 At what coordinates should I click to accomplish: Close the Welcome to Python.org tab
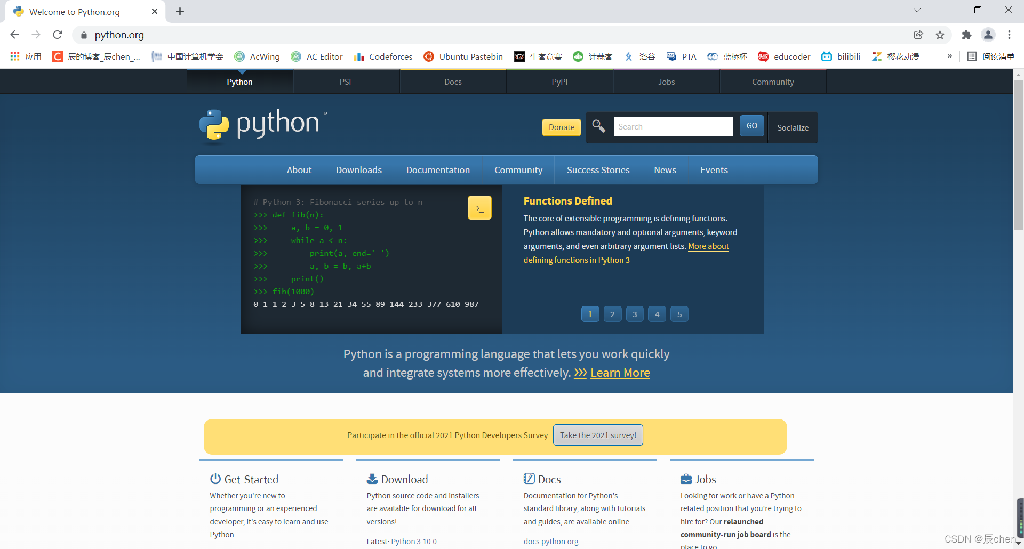tap(155, 11)
